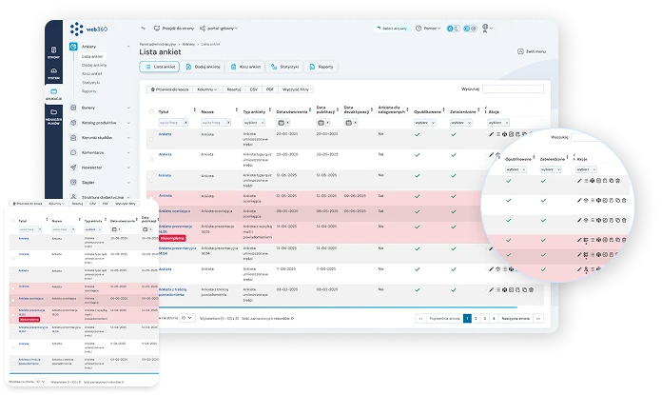Click the edit pencil in first survey row
Image resolution: width=662 pixels, height=395 pixels.
[491, 135]
